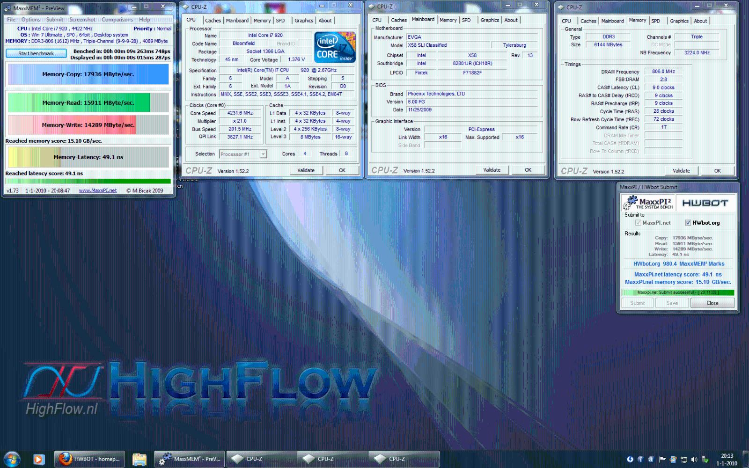Image resolution: width=749 pixels, height=468 pixels.
Task: Click the memory Size value 6144 MBytes
Action: [608, 44]
